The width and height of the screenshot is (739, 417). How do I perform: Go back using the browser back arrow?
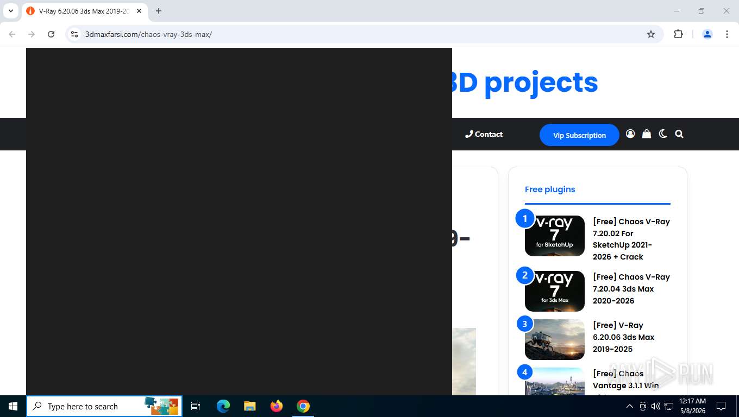click(12, 34)
